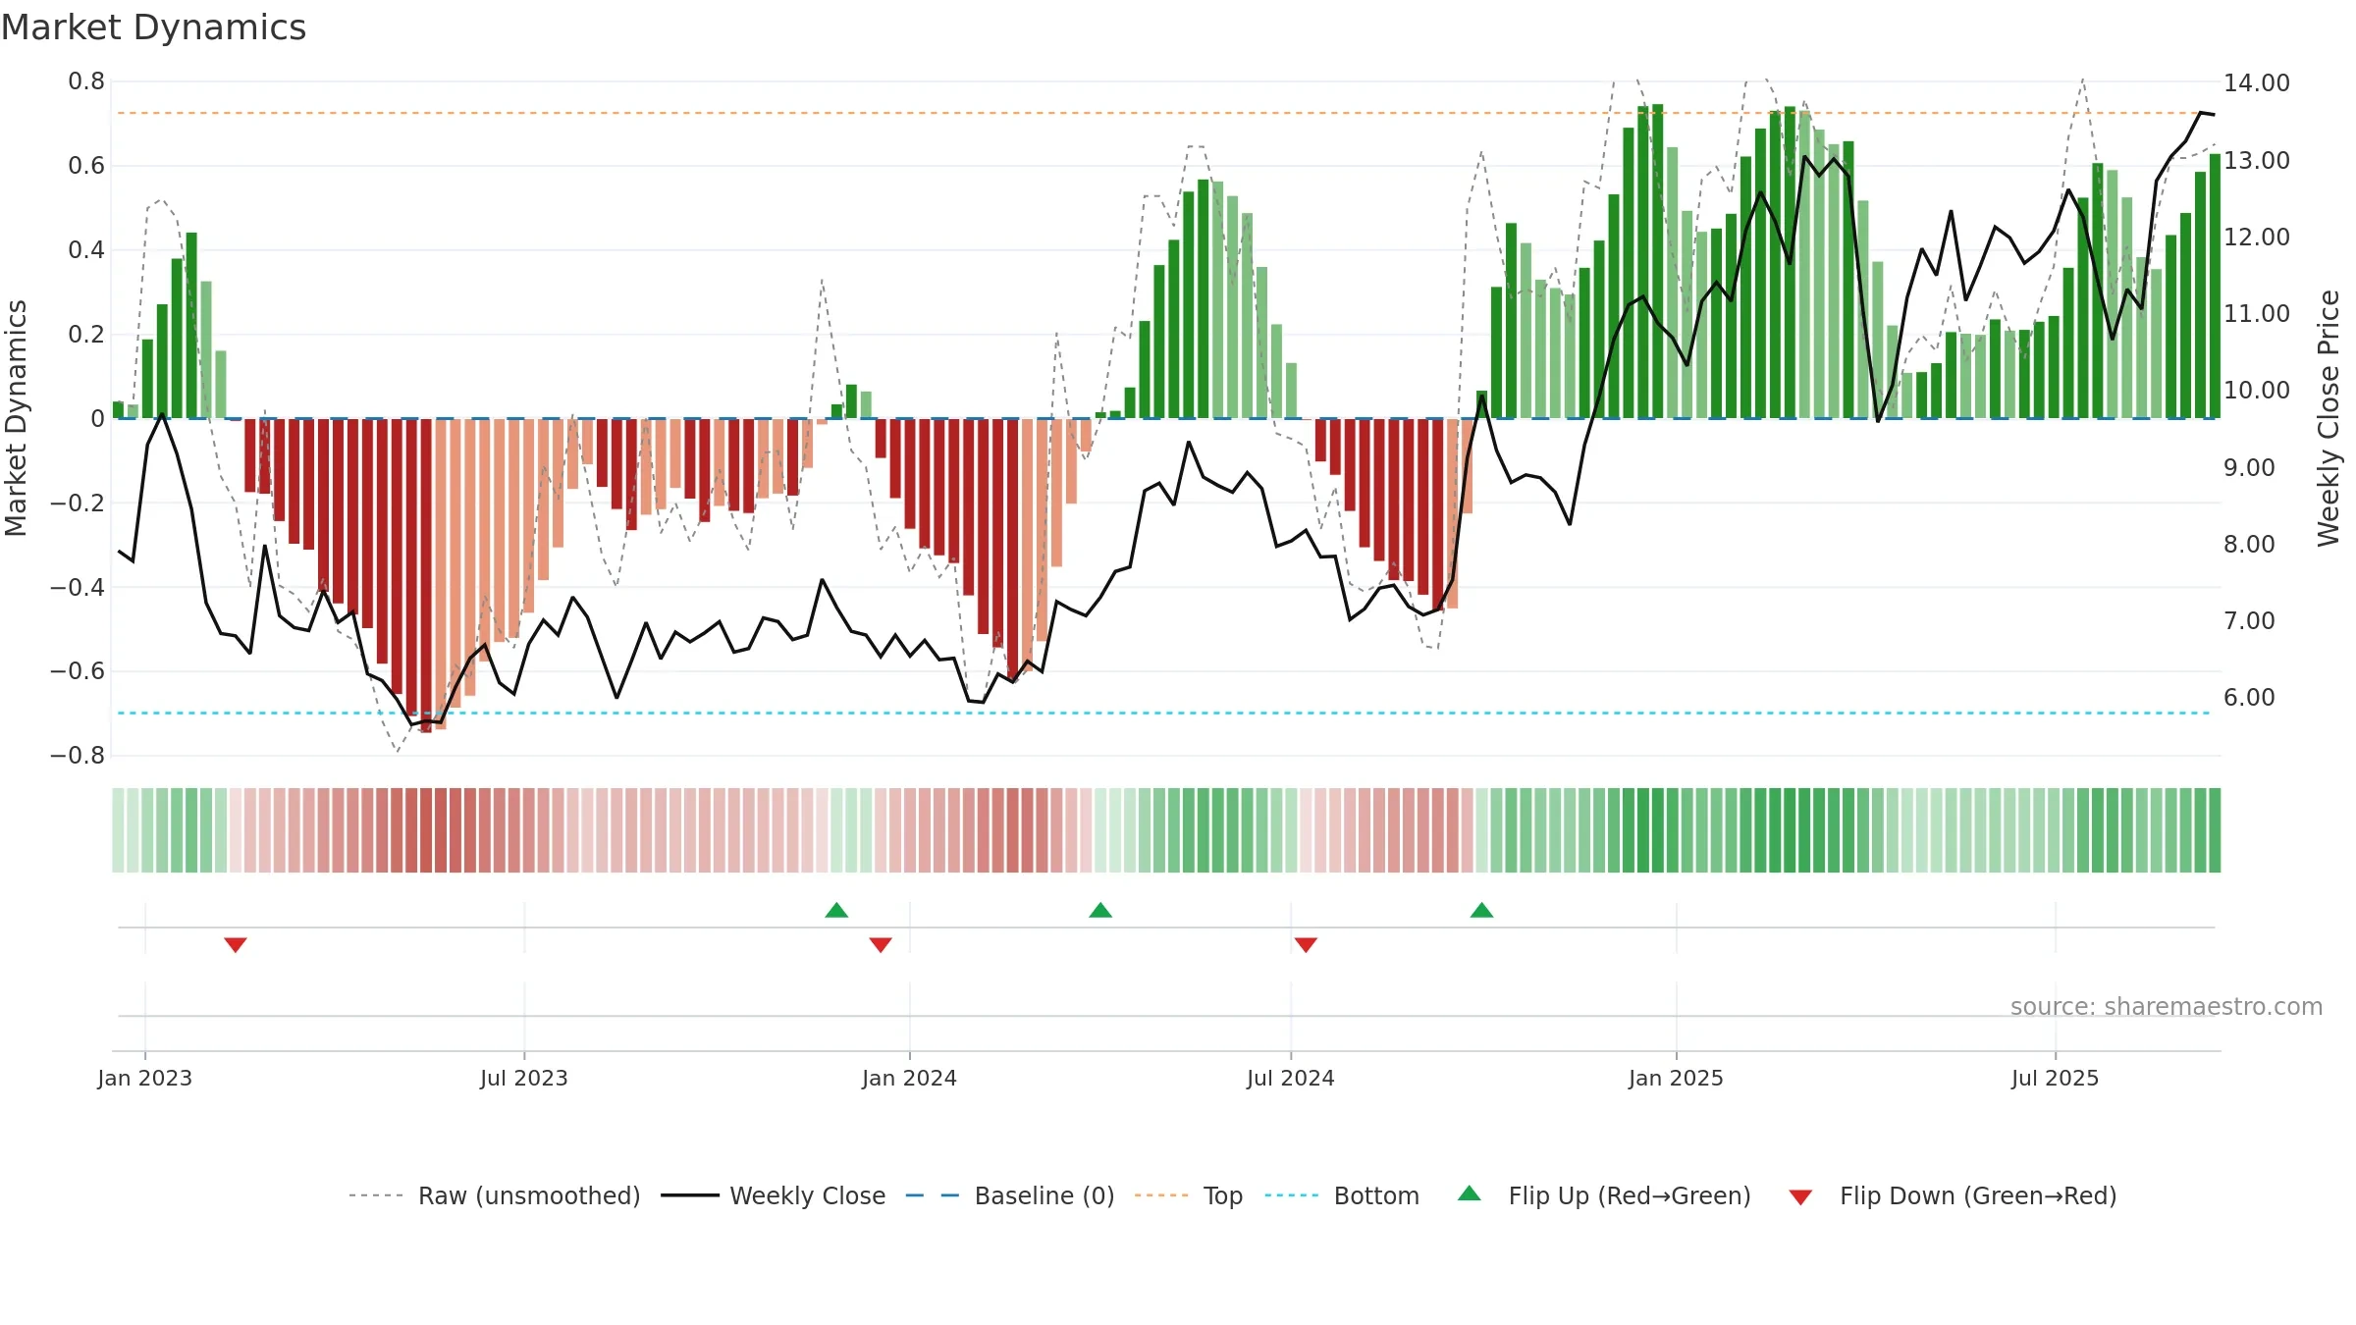Select the flip-up marker in autumn 2024

click(x=1482, y=910)
